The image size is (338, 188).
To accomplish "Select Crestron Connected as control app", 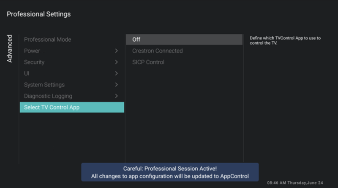I will [x=157, y=51].
